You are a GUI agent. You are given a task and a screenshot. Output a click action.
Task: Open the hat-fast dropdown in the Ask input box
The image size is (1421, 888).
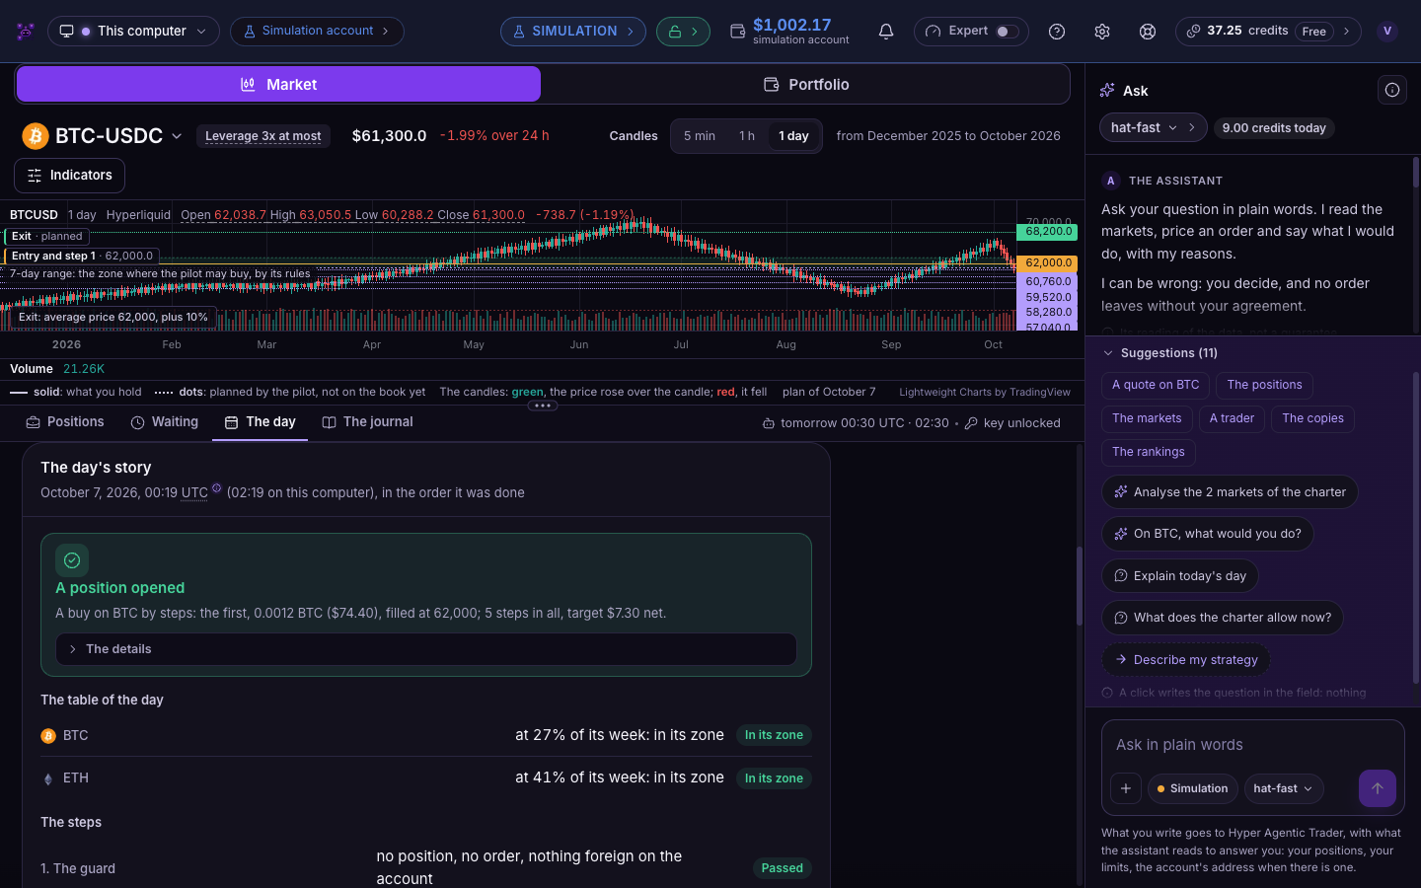(x=1284, y=788)
